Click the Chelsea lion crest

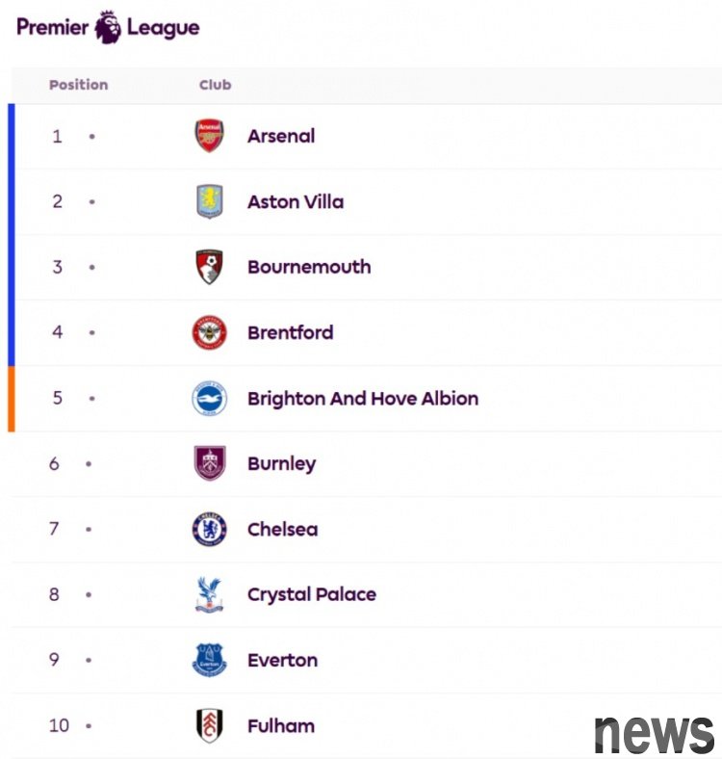(x=209, y=529)
